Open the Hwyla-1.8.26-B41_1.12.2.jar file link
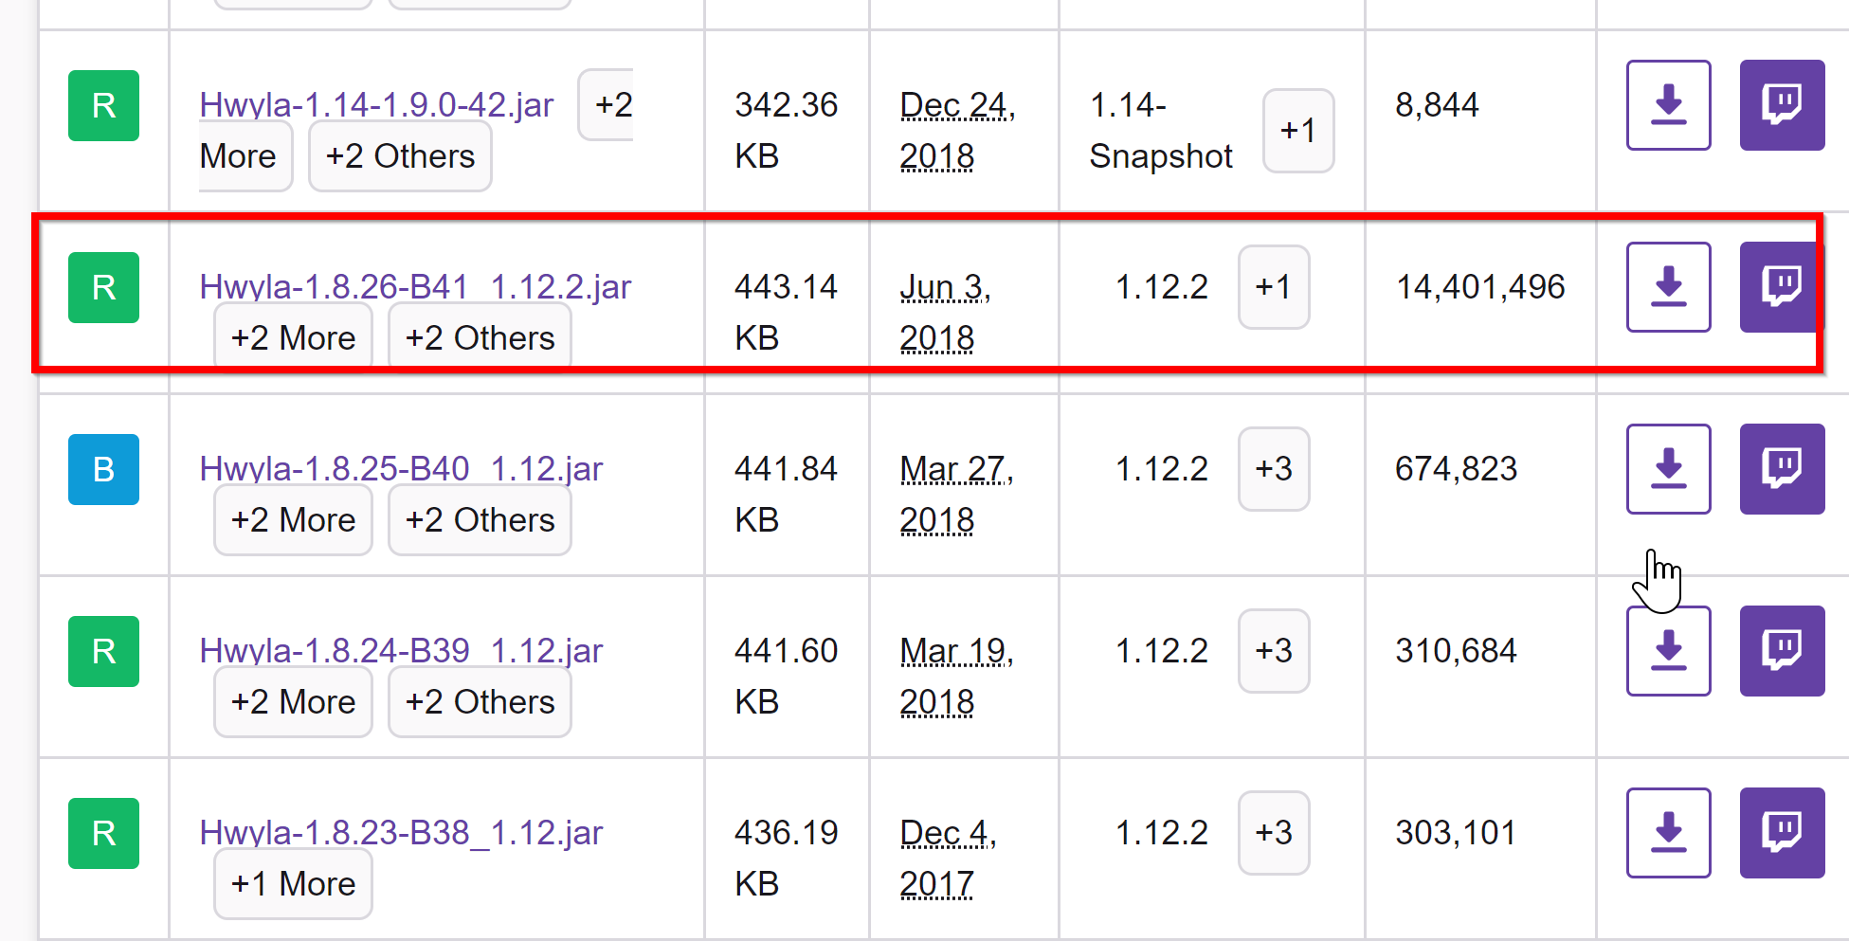The height and width of the screenshot is (941, 1849). (415, 287)
